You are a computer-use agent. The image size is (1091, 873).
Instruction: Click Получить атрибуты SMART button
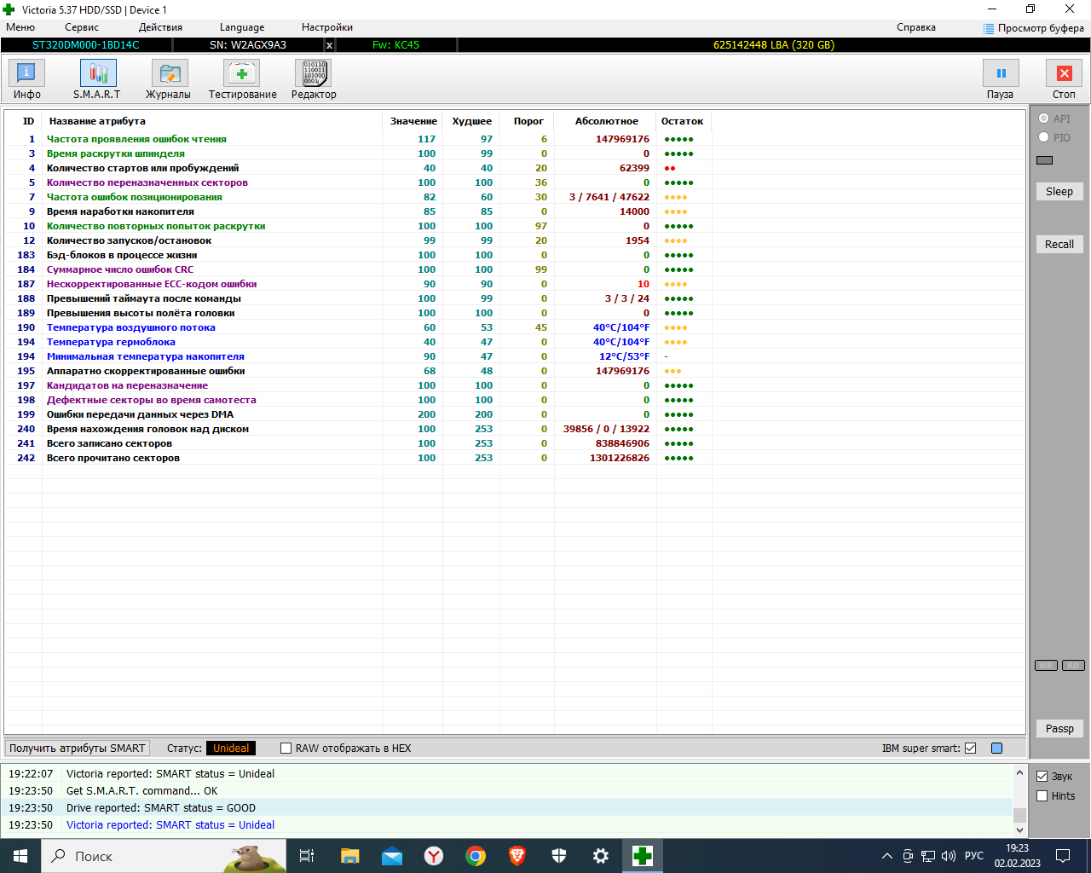click(x=78, y=749)
